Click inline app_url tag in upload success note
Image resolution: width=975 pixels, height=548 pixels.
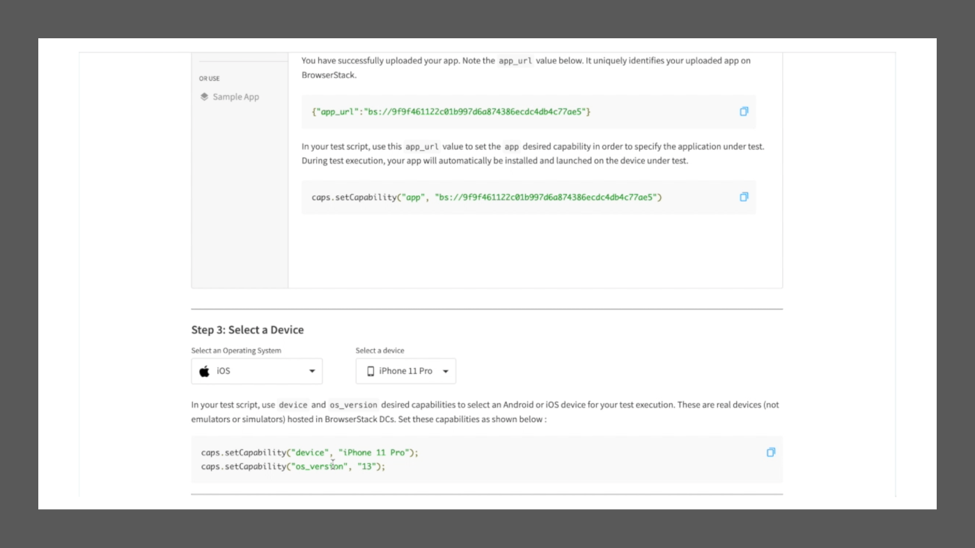pos(515,61)
